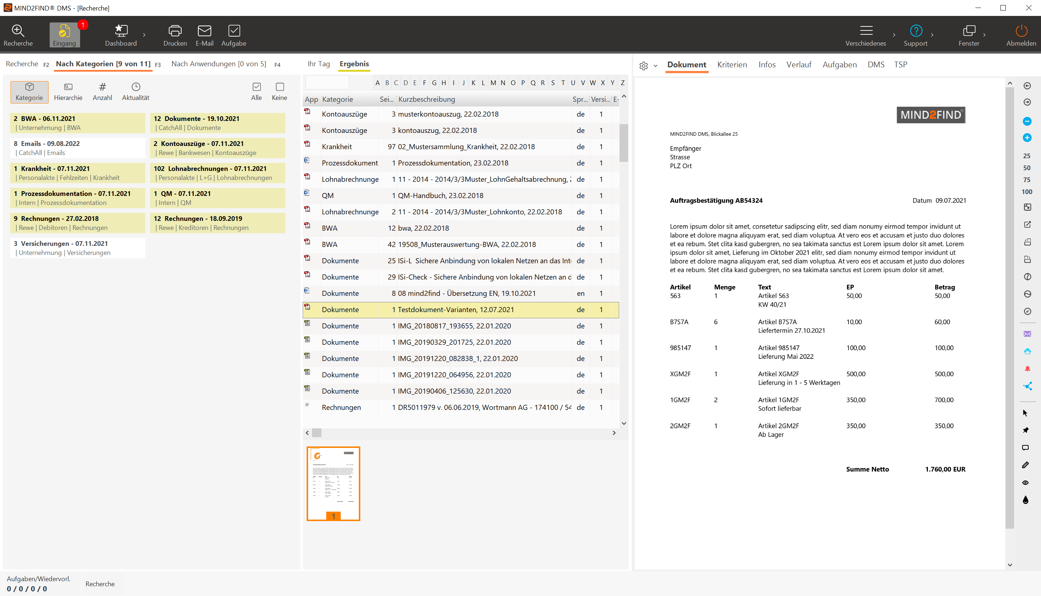
Task: Expand the Verschiedenes menu chevron
Action: [894, 35]
